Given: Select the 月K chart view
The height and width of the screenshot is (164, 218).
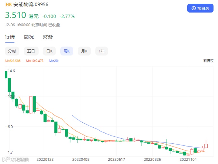Looking at the screenshot, I should point(84,51).
